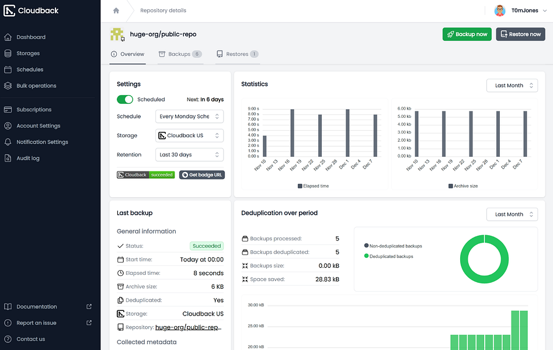Image resolution: width=553 pixels, height=350 pixels.
Task: Switch to the Overview tab
Action: (x=128, y=54)
